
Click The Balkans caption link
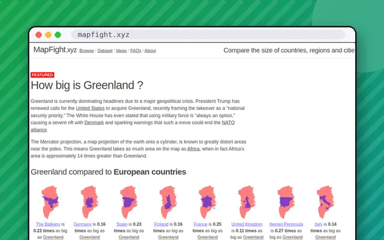click(x=48, y=224)
